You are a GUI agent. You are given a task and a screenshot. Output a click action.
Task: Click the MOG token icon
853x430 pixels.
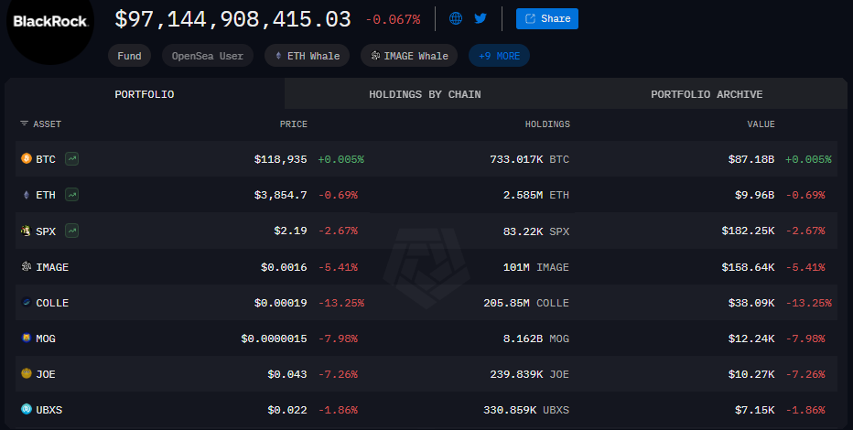click(27, 339)
